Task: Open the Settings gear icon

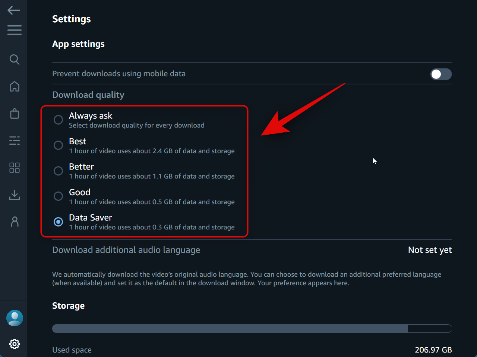Action: click(15, 344)
